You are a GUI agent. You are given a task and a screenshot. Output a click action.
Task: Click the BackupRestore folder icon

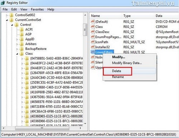point(22,49)
